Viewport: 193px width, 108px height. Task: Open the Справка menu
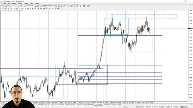37,3
